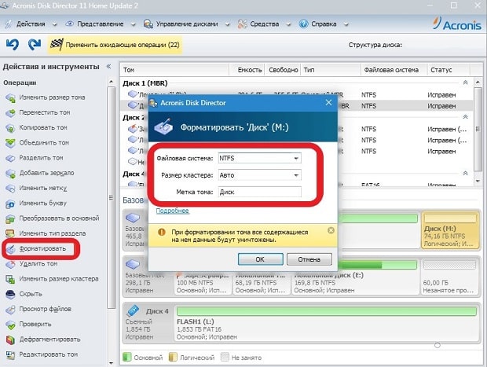
Task: Click the defragment icon
Action: [10, 339]
